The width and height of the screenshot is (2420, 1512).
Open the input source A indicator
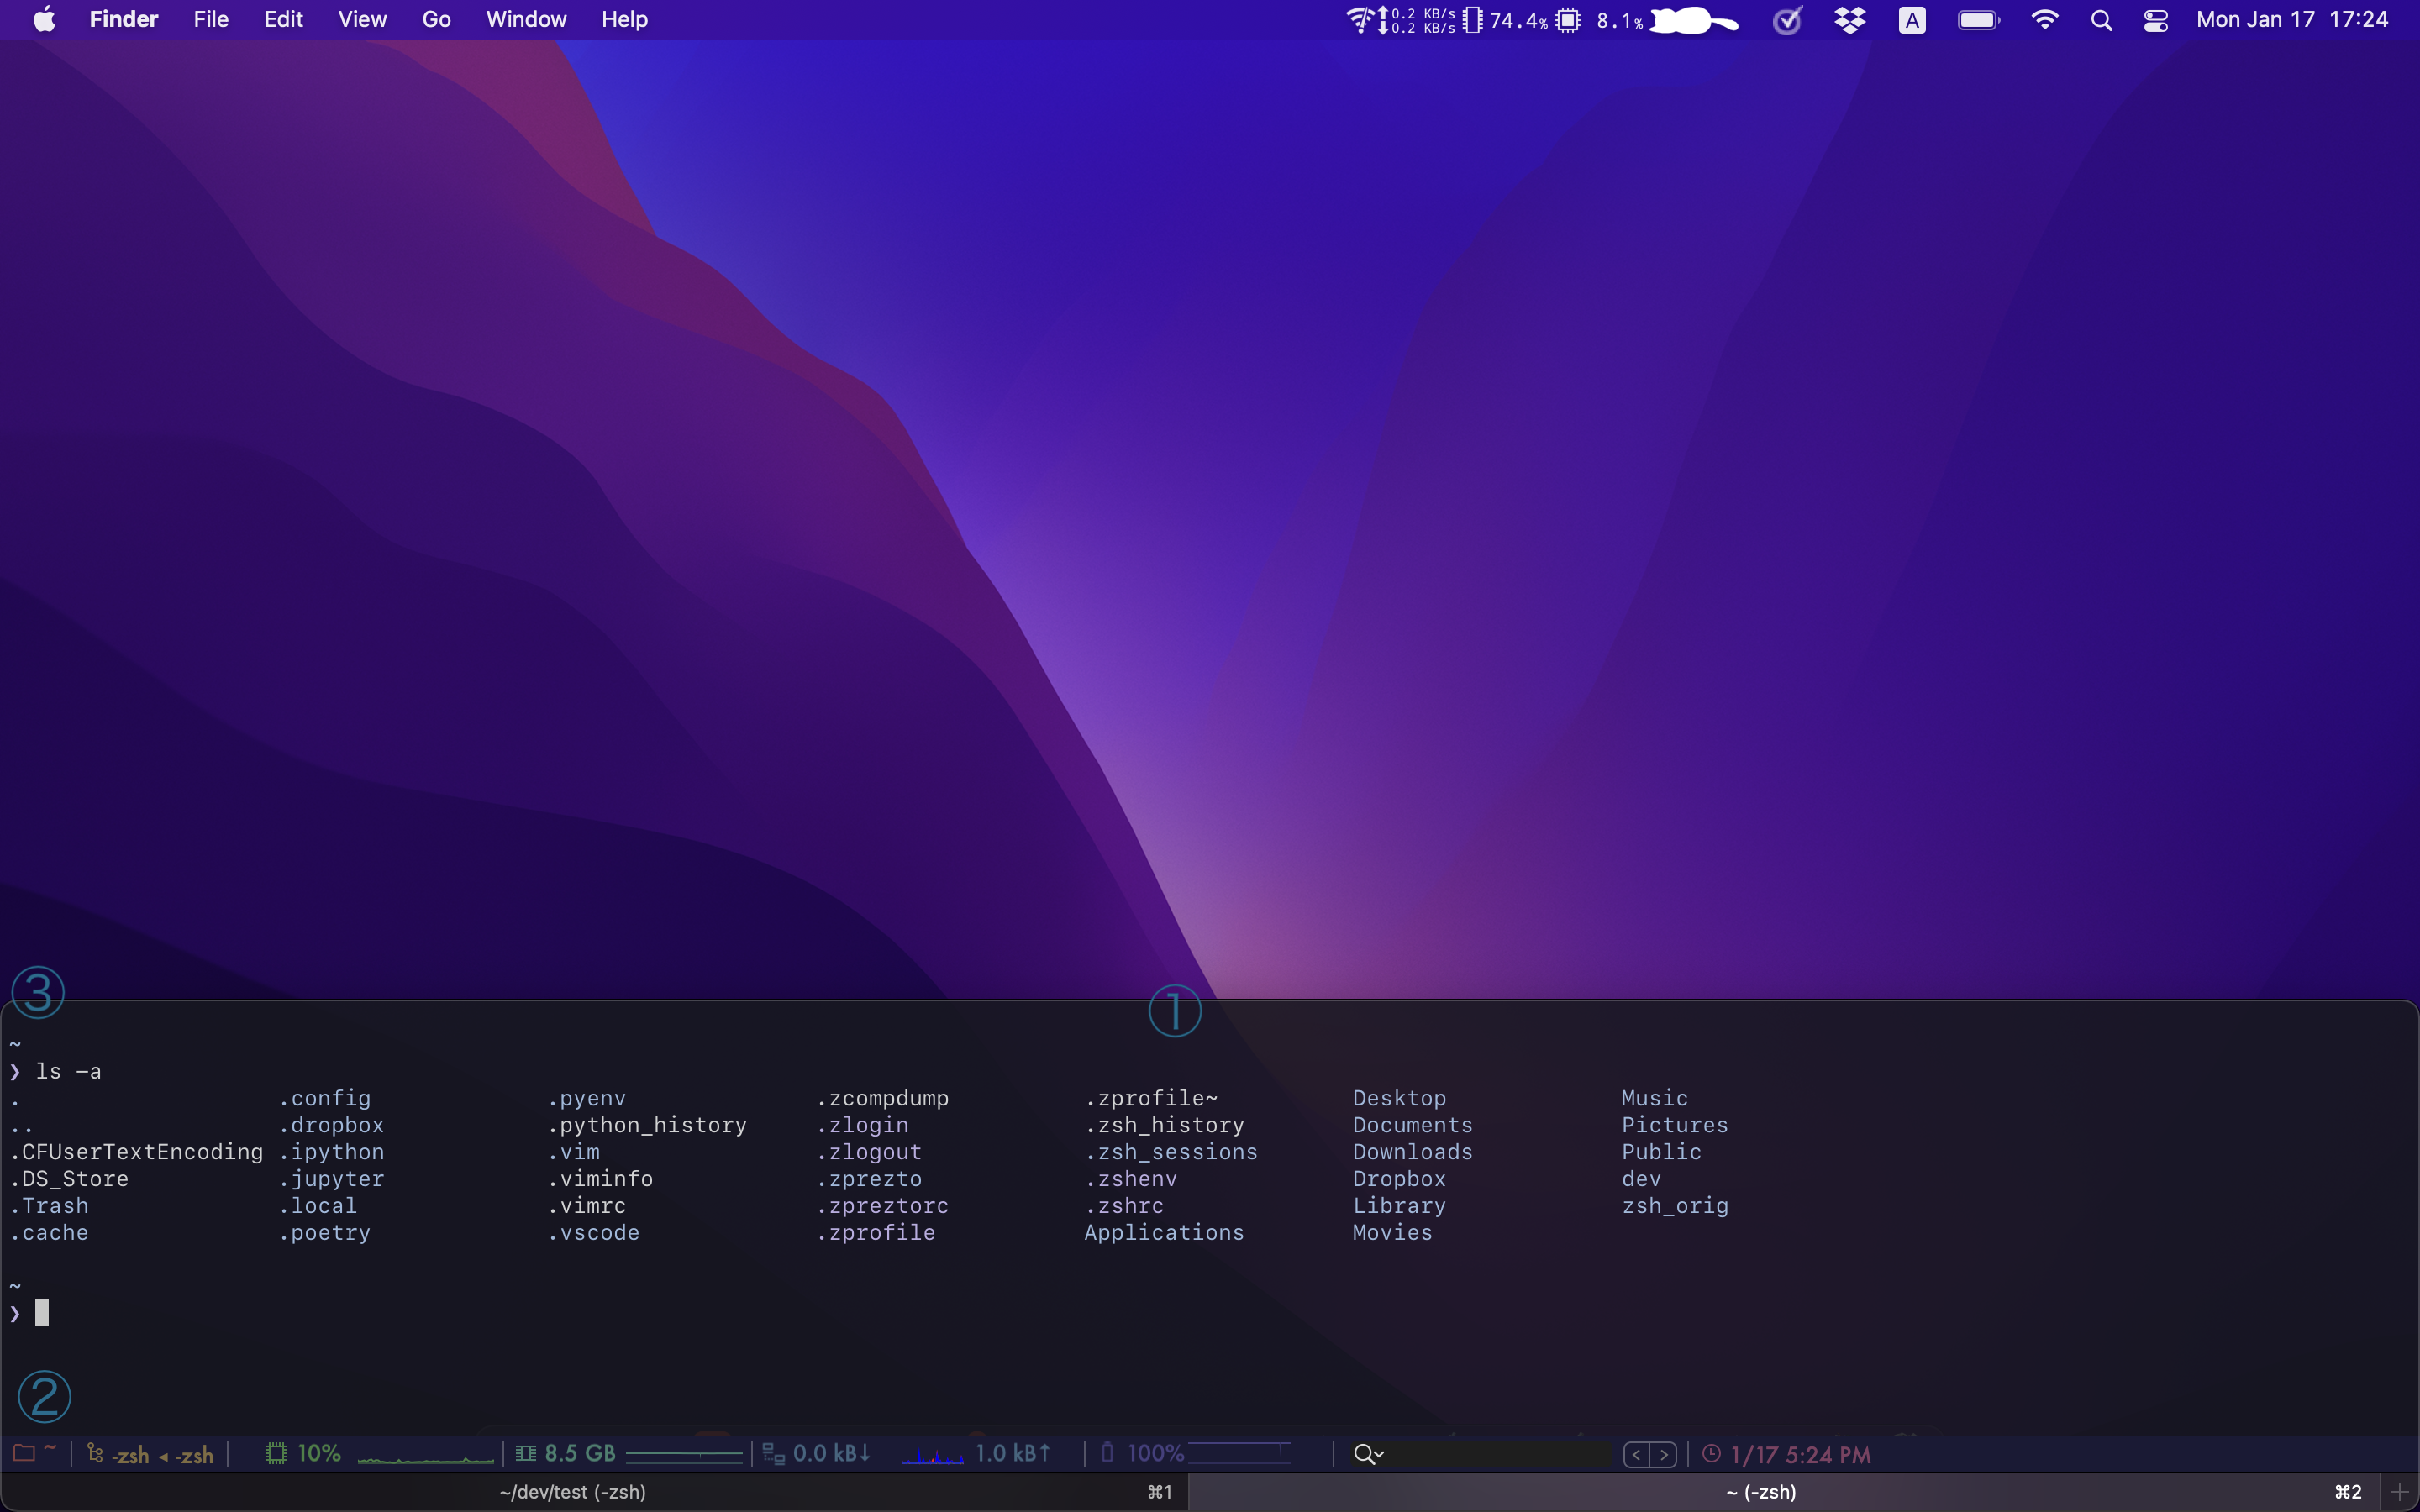tap(1911, 20)
